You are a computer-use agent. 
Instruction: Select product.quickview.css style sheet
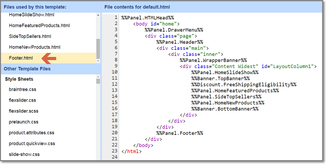(32, 144)
